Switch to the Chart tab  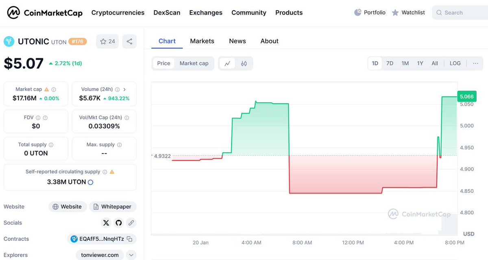[167, 41]
